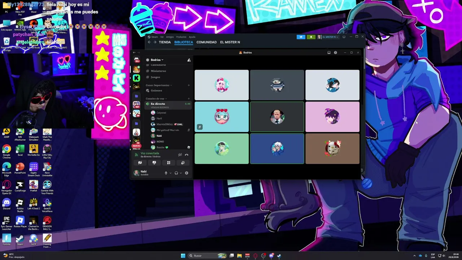Invite members to the Bodrios server
Image resolution: width=462 pixels, height=260 pixels.
pos(189,60)
